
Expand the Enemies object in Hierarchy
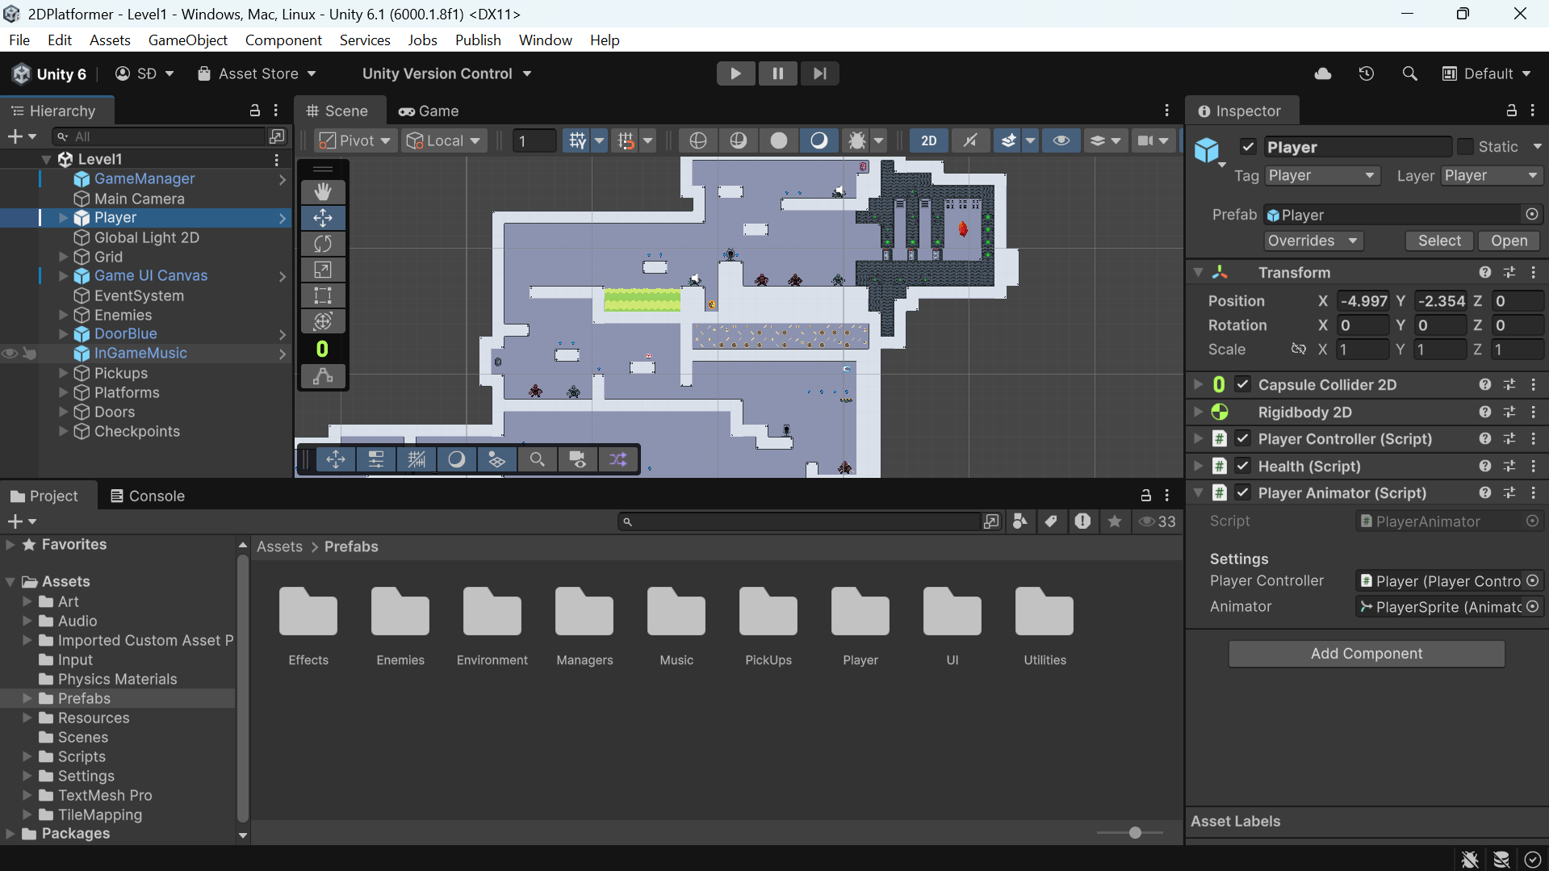[x=64, y=315]
